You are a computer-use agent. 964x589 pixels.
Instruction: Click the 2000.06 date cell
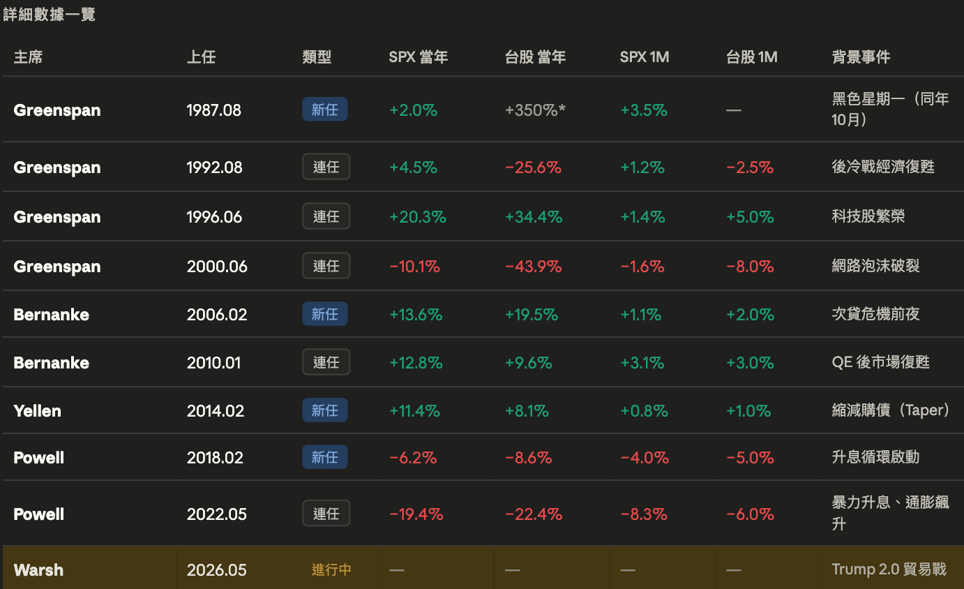coord(217,267)
